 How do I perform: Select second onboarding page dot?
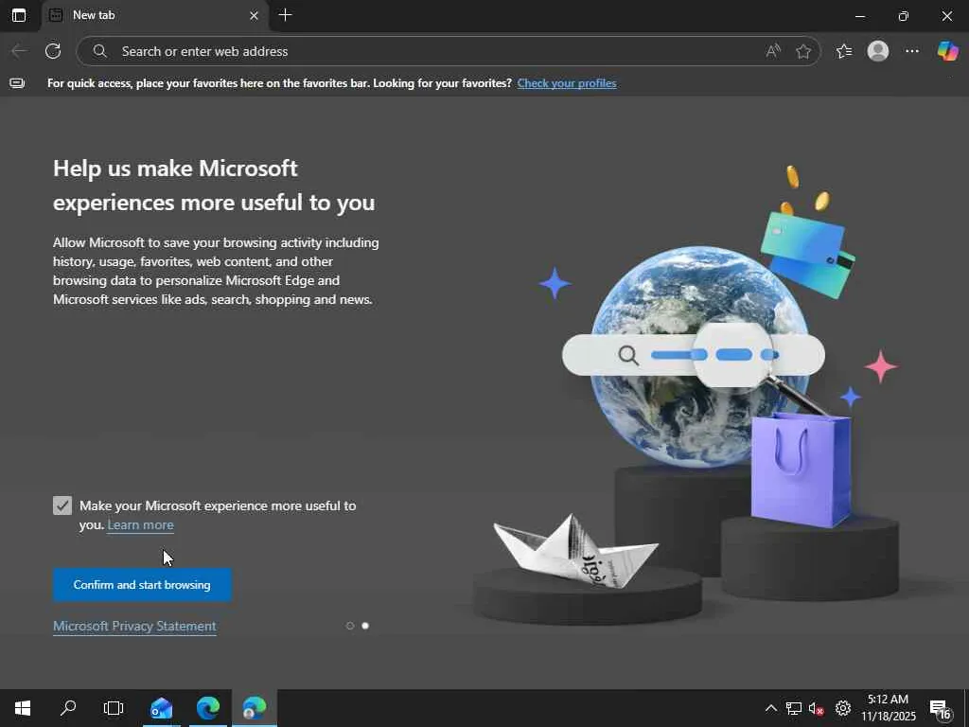point(365,626)
